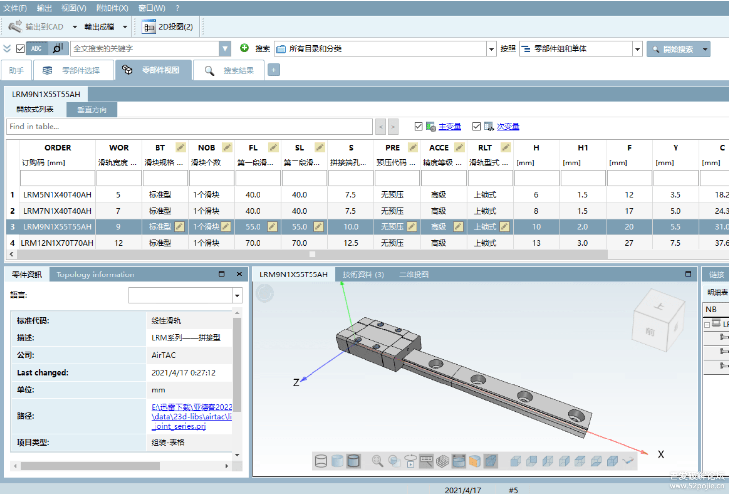Open the 语言 language dropdown
This screenshot has width=729, height=494.
pyautogui.click(x=237, y=296)
